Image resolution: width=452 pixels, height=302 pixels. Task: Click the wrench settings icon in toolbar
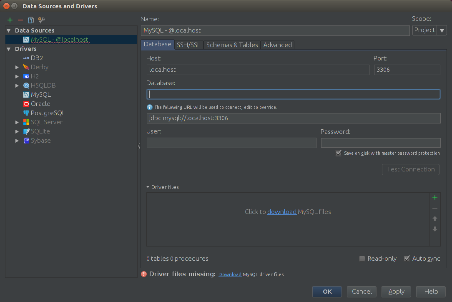point(41,20)
